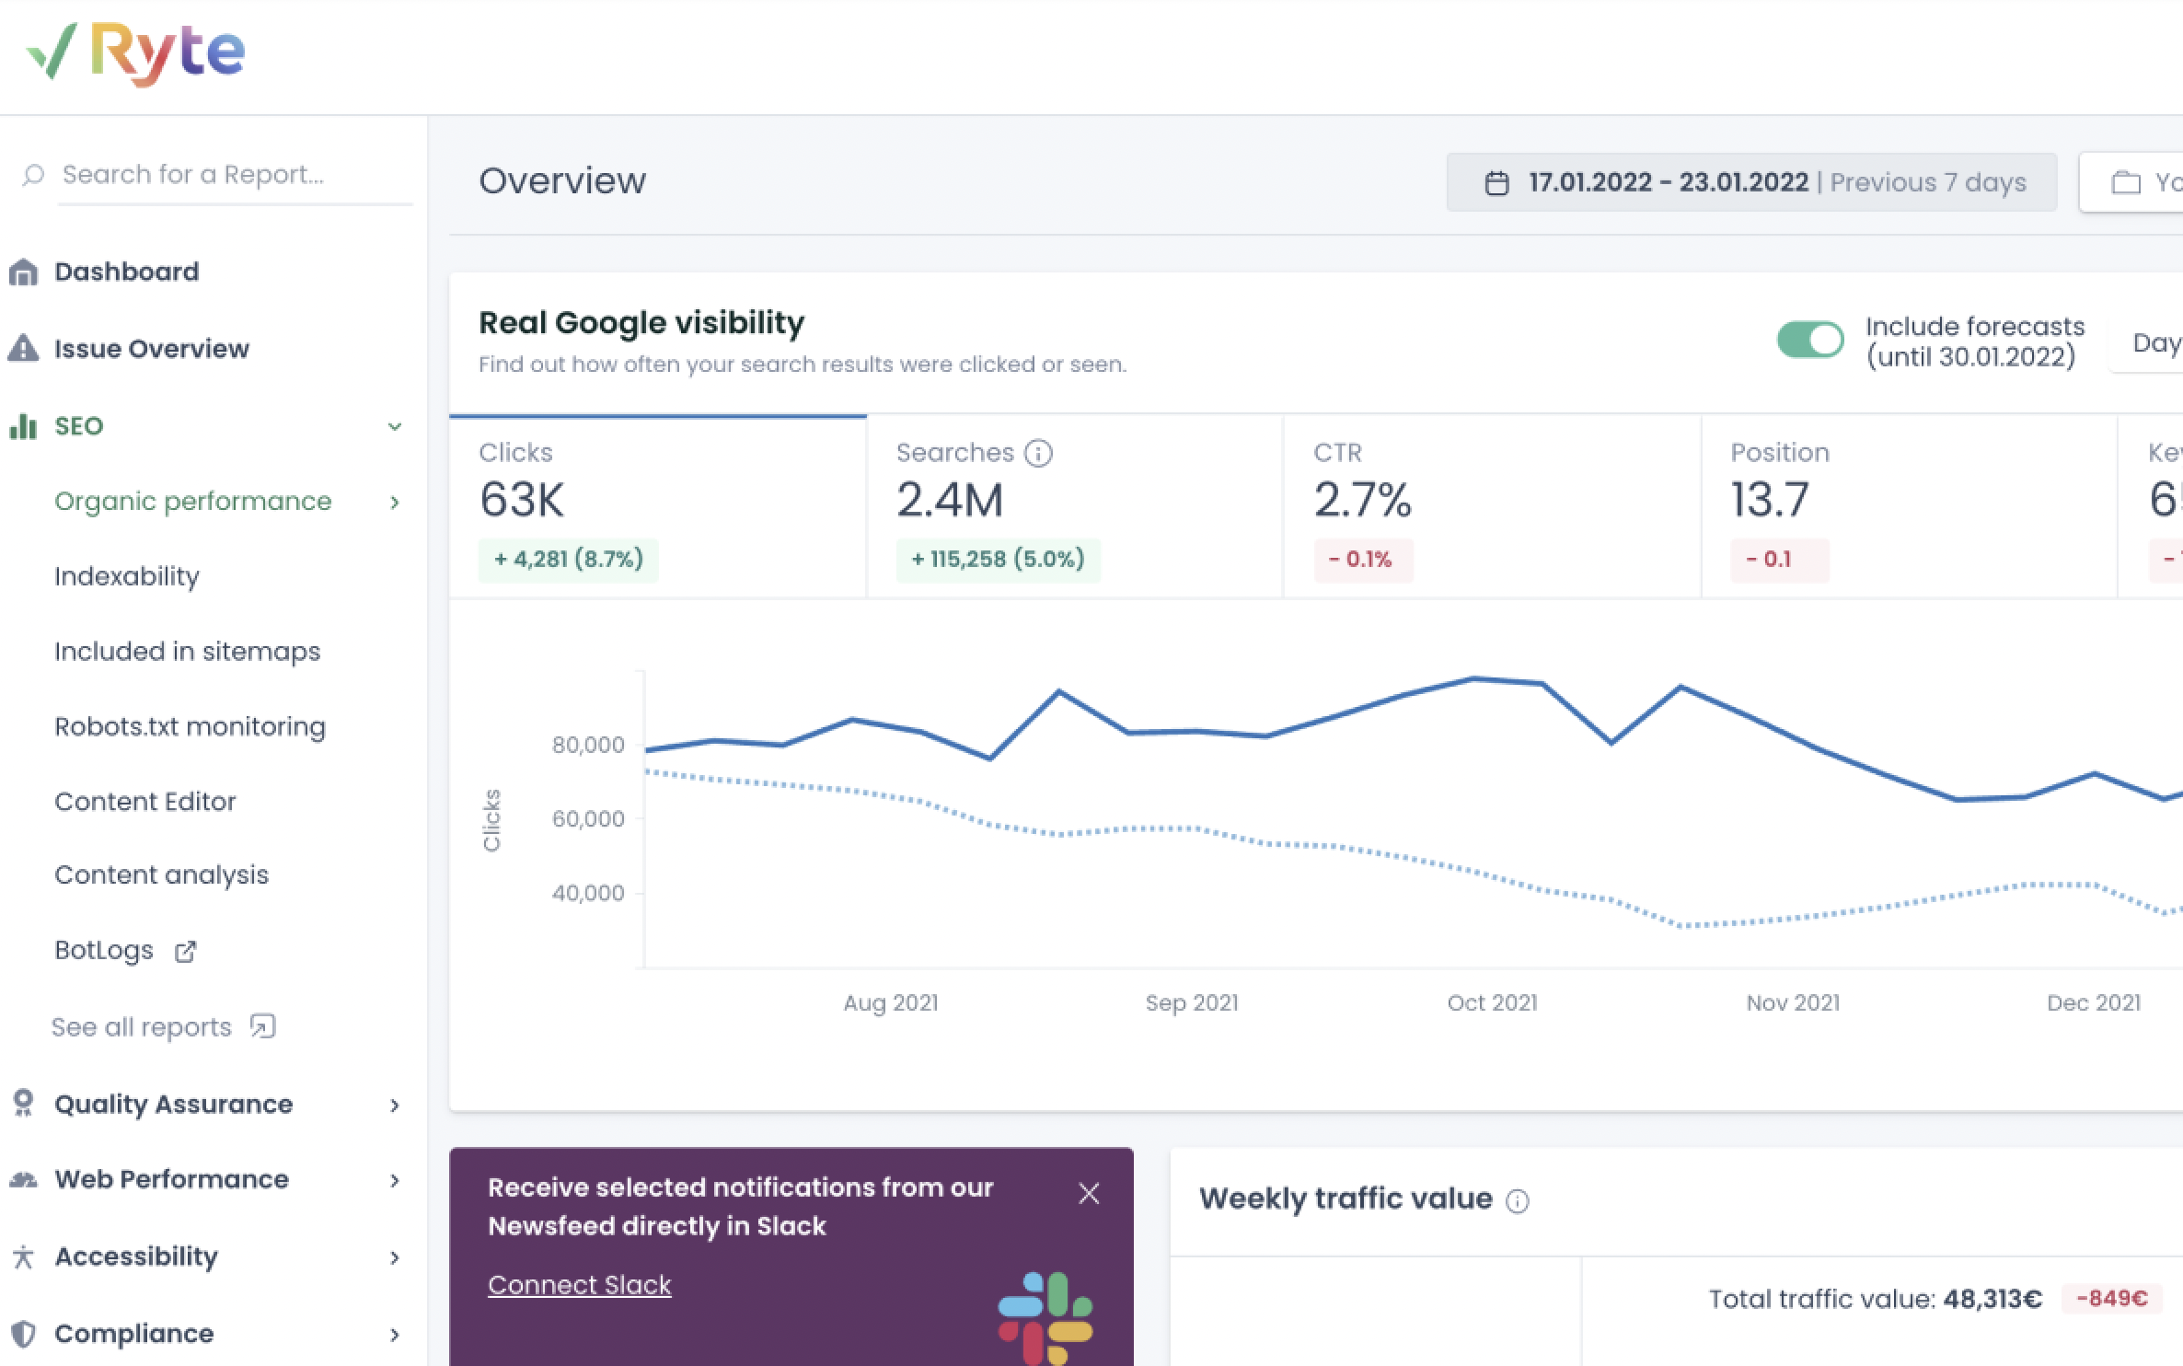The width and height of the screenshot is (2183, 1366).
Task: Click the Issue Overview warning icon
Action: point(24,349)
